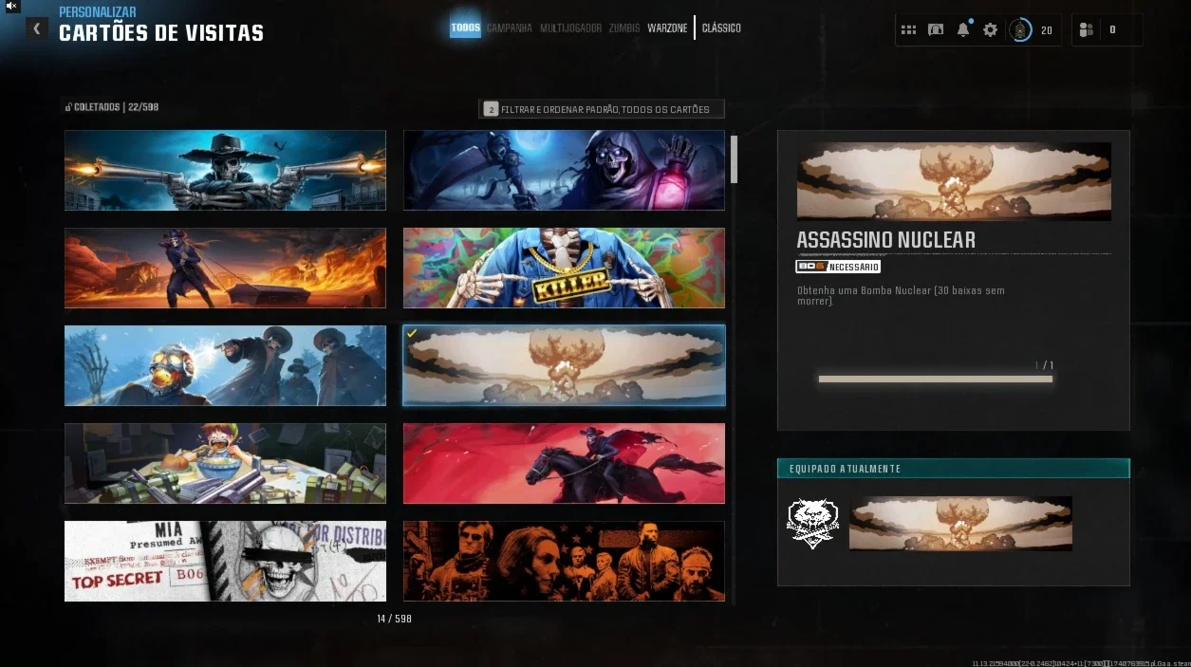
Task: Select skeleton Killer chain calling card
Action: 564,268
